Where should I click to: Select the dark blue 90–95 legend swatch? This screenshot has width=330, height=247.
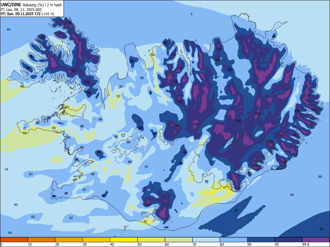261,240
